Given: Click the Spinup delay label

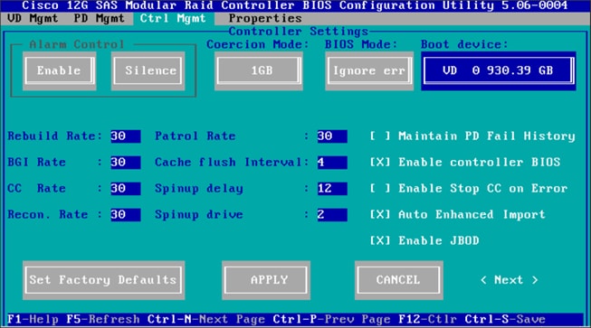Looking at the screenshot, I should click(x=198, y=189).
